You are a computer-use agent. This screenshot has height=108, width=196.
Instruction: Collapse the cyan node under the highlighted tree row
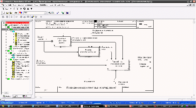pos(11,32)
